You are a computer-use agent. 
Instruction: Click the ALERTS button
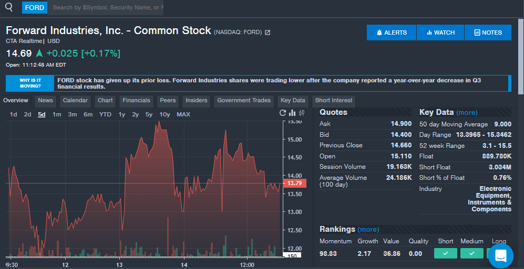392,33
